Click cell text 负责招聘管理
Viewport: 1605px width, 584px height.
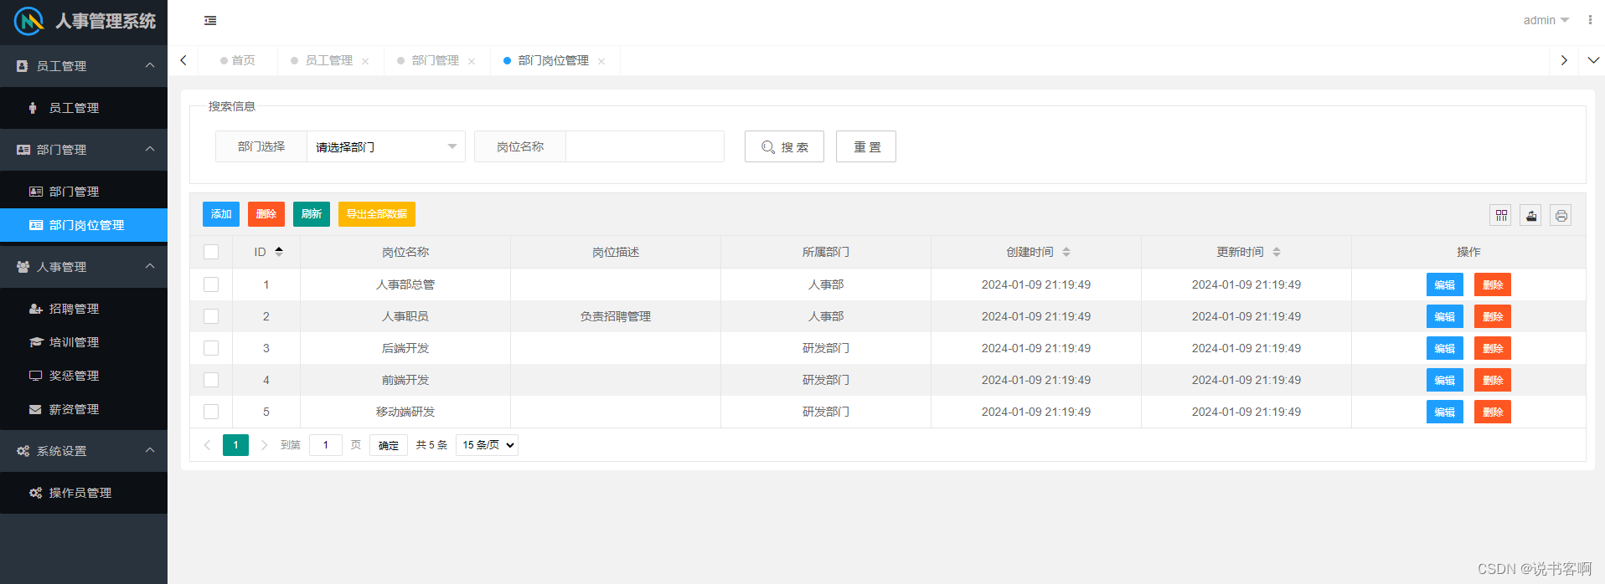[x=616, y=316]
